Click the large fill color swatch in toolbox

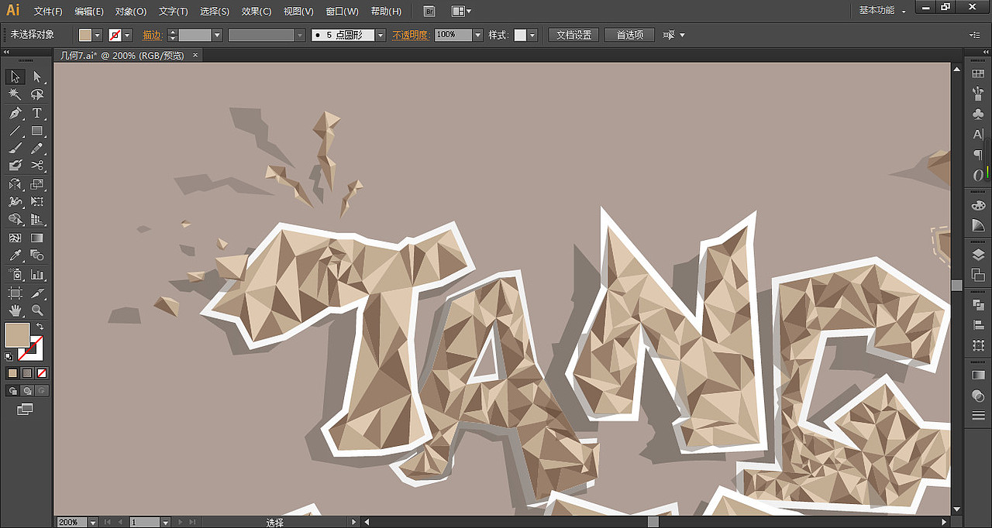click(x=17, y=335)
